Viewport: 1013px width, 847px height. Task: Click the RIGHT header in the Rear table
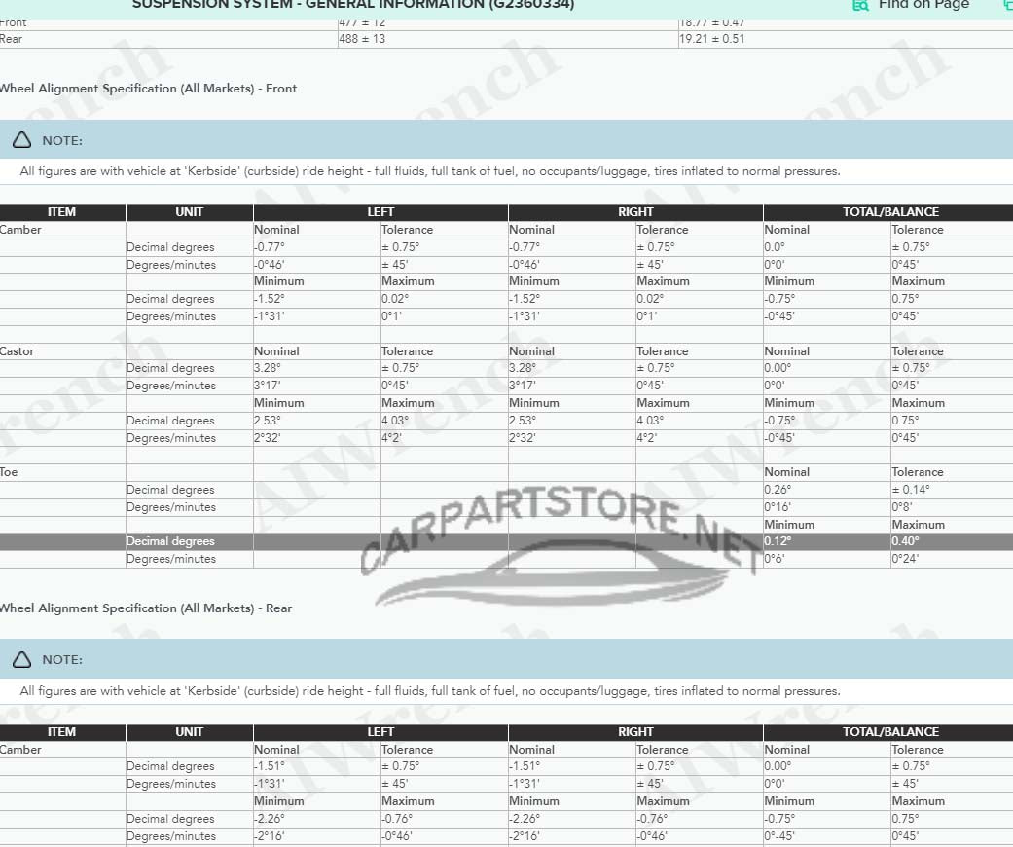[635, 732]
